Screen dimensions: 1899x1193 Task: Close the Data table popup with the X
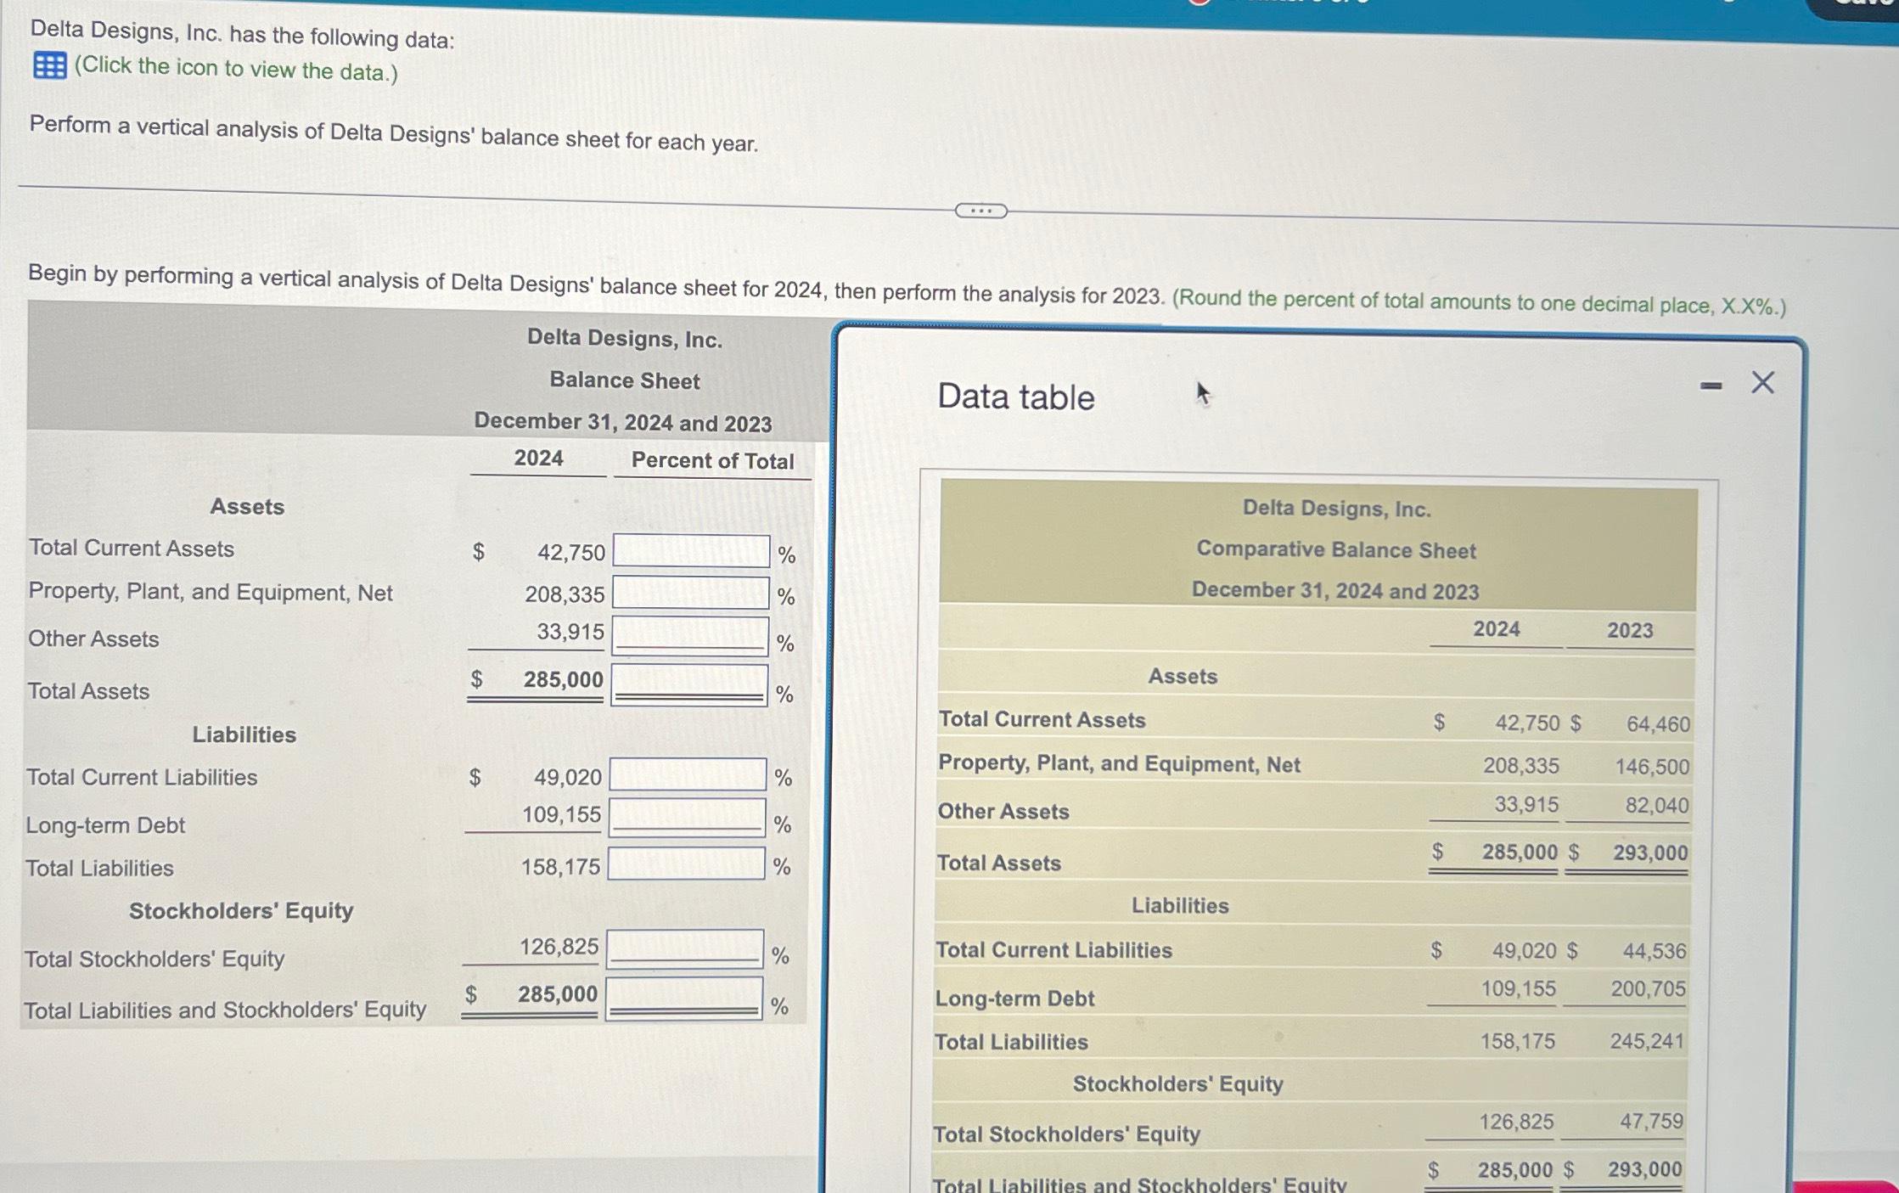coord(1763,381)
